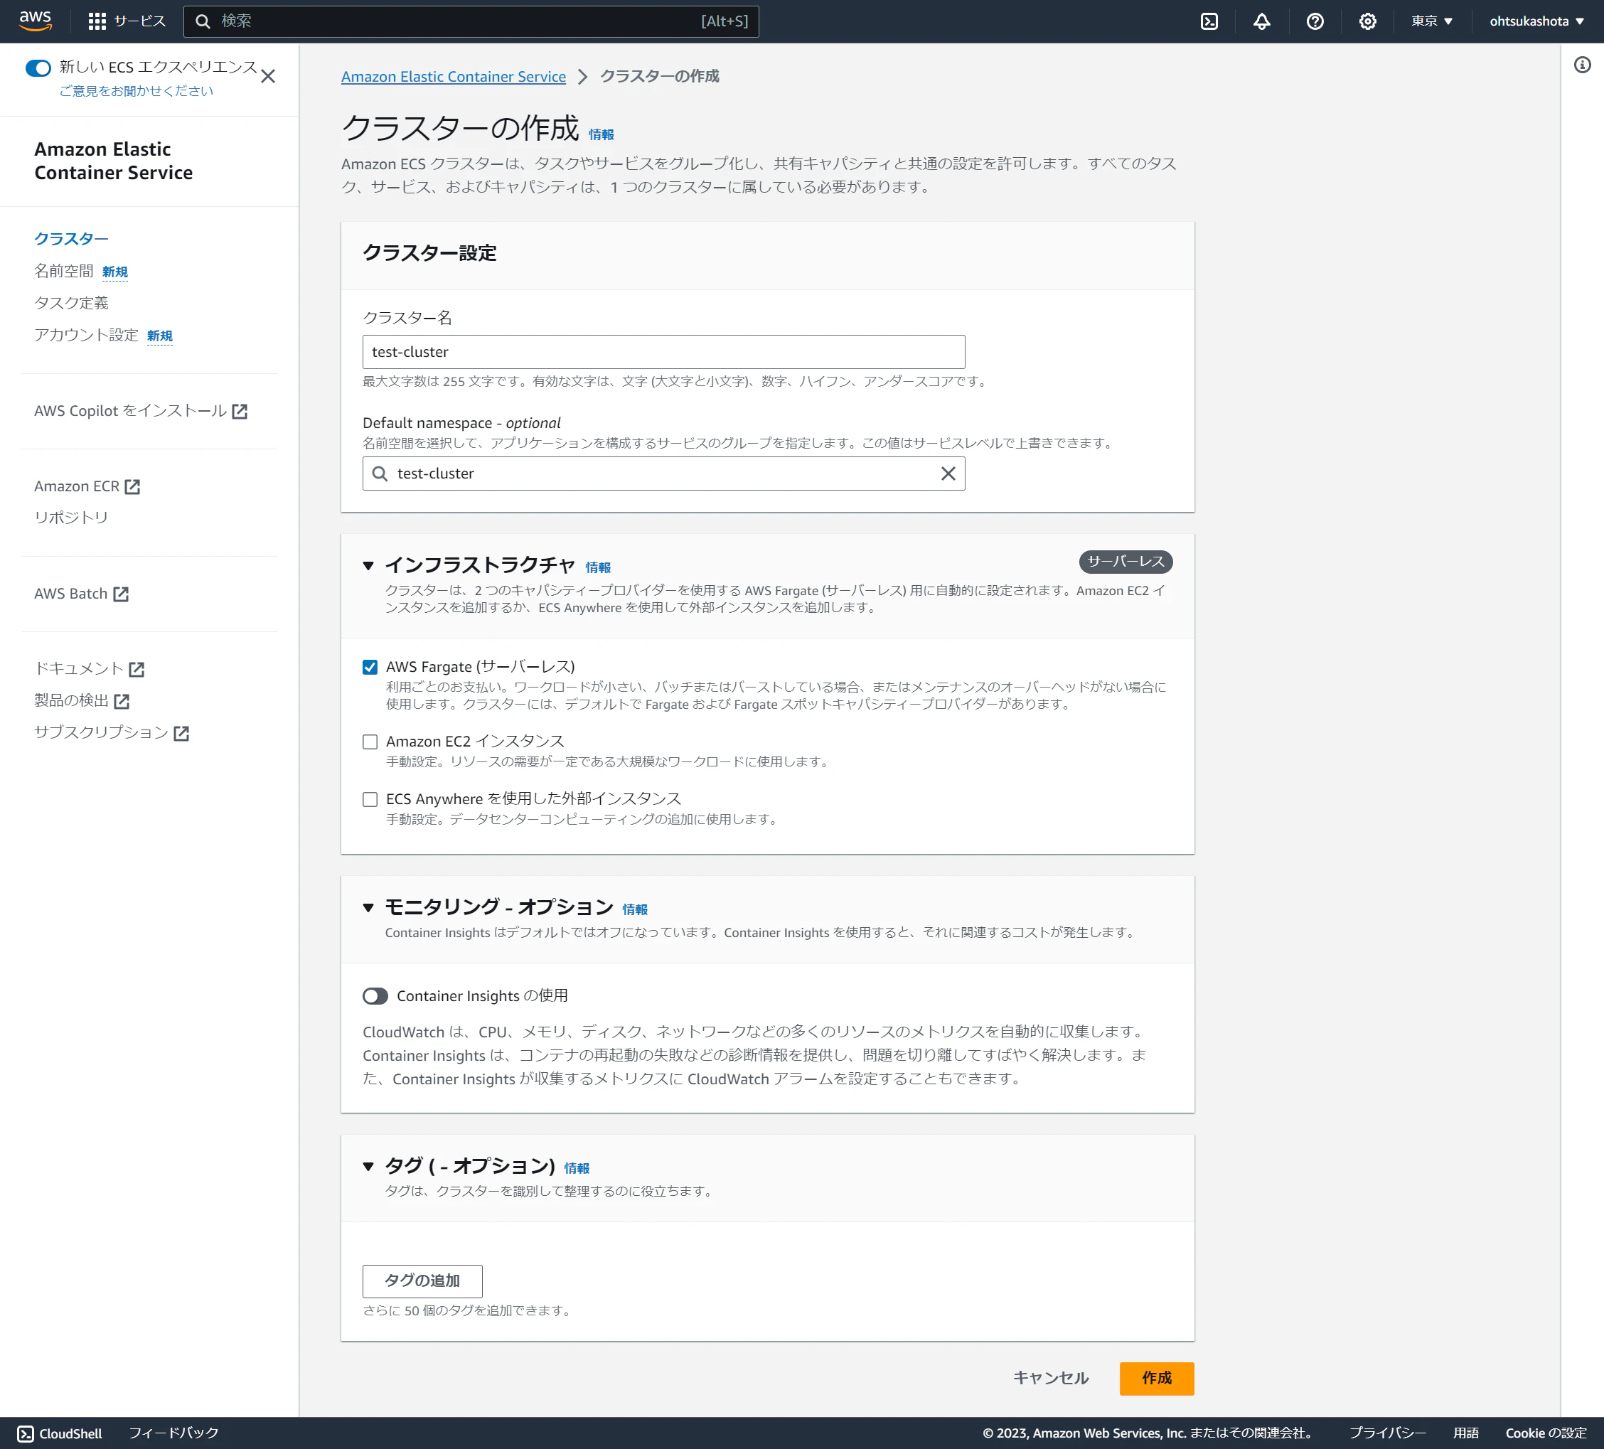
Task: Open 情報 link beside モニタリング
Action: 635,909
